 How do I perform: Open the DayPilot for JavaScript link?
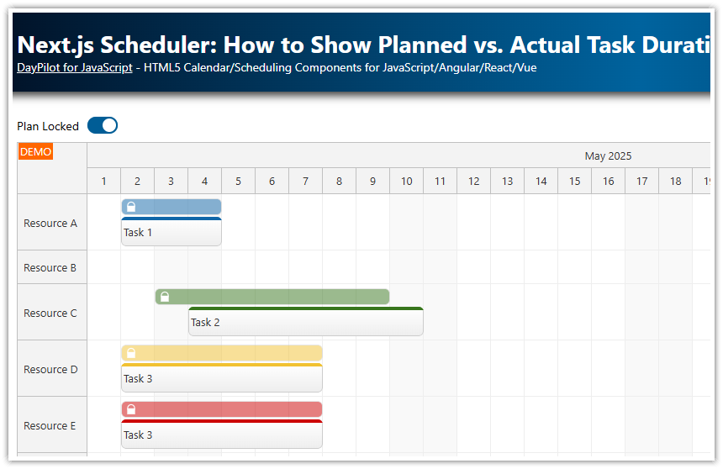[x=75, y=67]
